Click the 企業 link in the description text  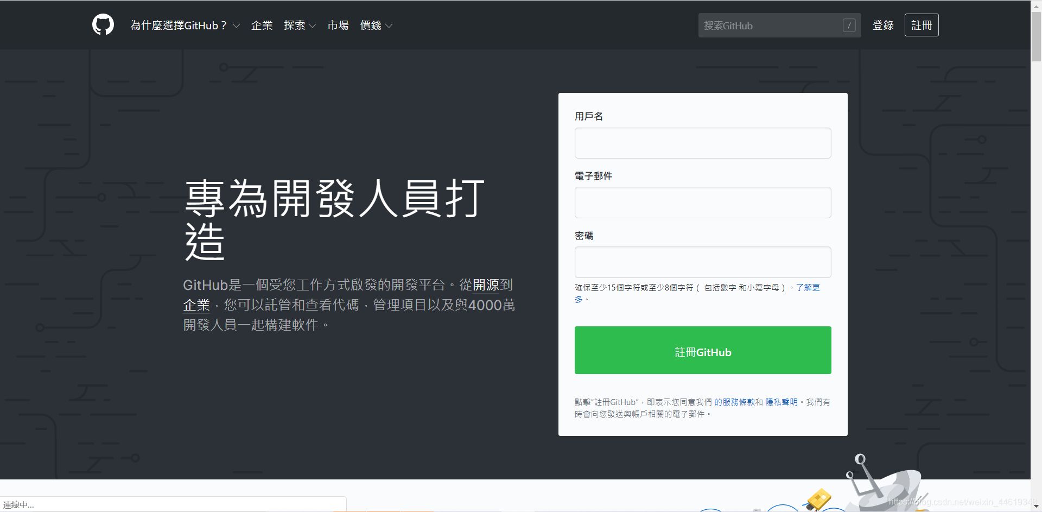coord(196,305)
